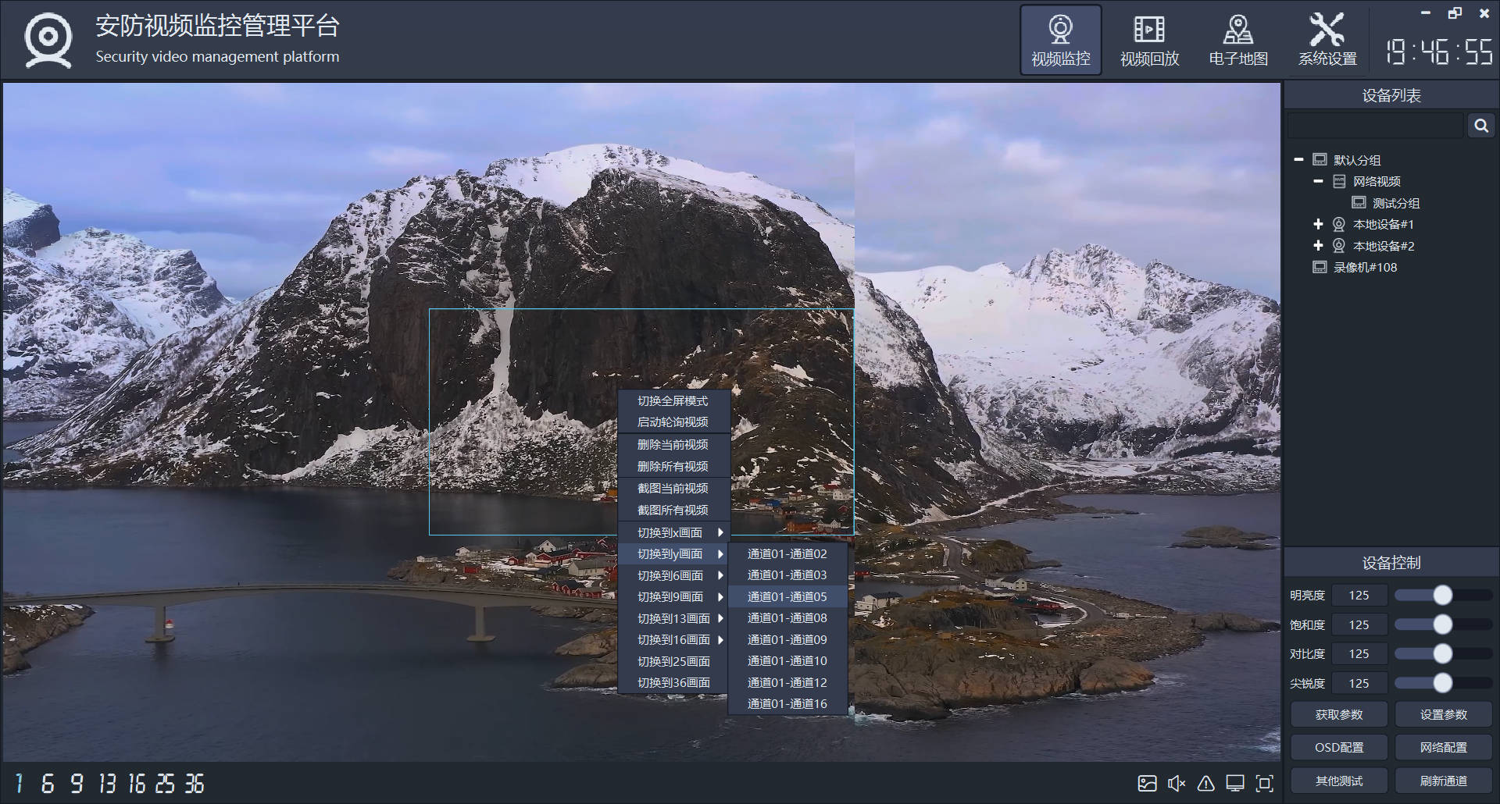This screenshot has width=1500, height=804.
Task: Choose 切换全屏模式 in context menu
Action: (673, 400)
